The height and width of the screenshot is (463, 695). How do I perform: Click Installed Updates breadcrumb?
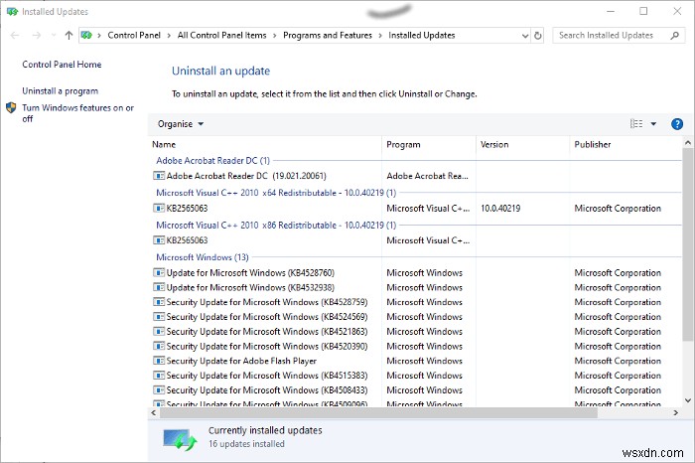422,36
